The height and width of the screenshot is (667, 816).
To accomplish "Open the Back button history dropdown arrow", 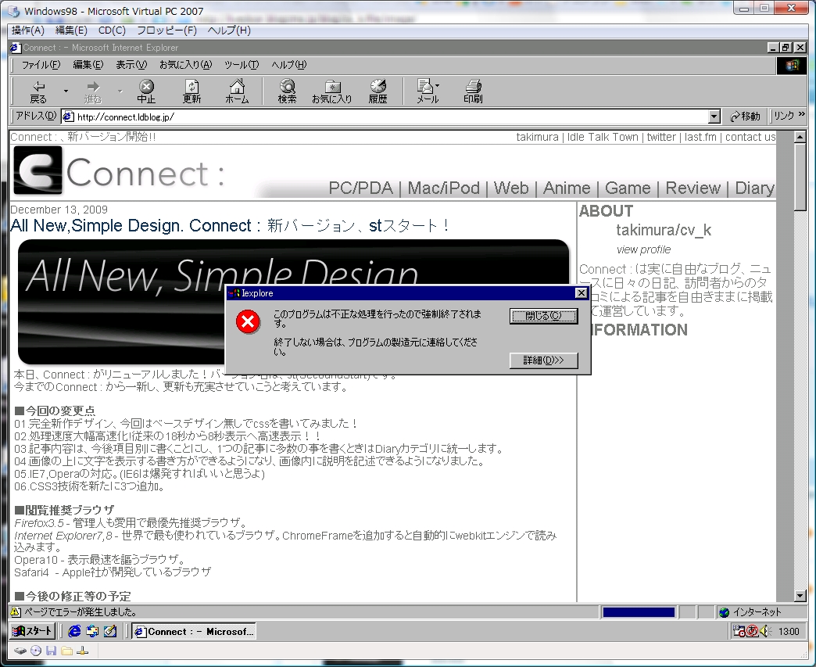I will 66,91.
